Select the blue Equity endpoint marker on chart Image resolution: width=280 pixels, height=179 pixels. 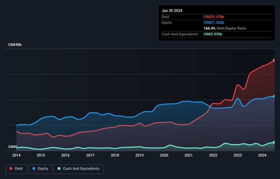[274, 96]
